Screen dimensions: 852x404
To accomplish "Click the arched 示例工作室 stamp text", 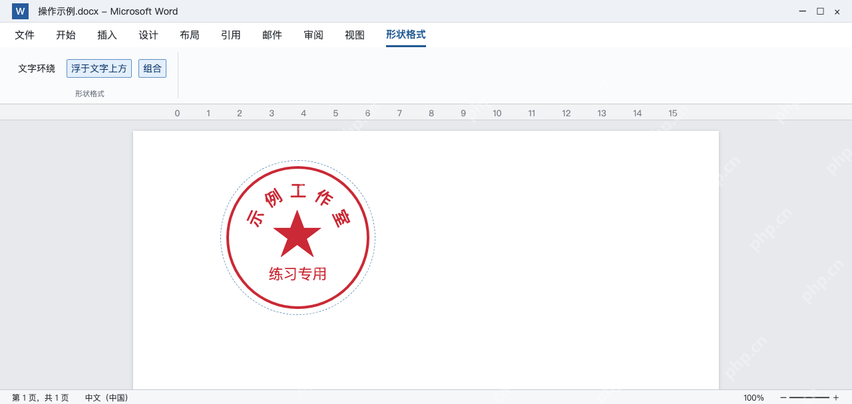I will tap(298, 205).
